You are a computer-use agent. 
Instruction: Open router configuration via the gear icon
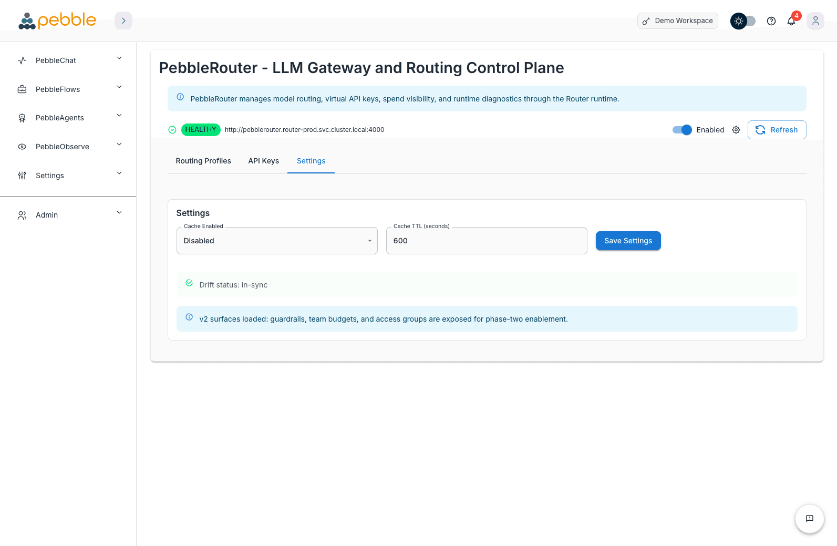click(x=736, y=130)
